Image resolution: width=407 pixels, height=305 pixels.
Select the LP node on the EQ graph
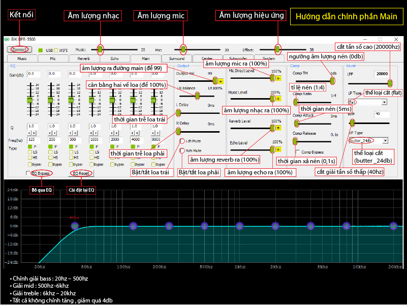[x=393, y=226]
